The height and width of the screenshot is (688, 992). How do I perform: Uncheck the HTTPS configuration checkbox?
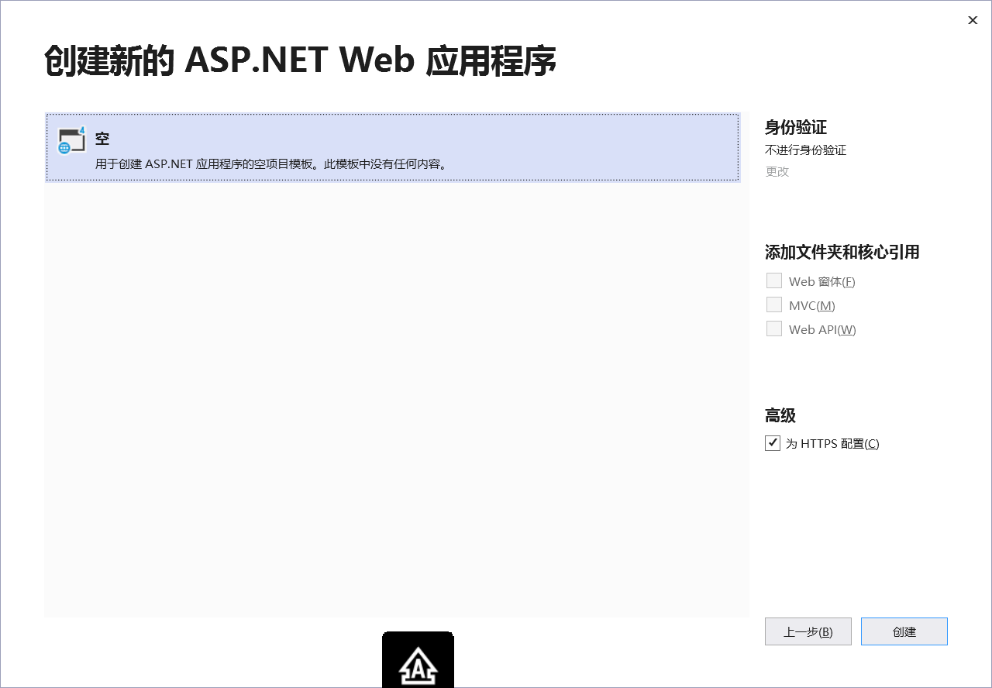pos(773,442)
